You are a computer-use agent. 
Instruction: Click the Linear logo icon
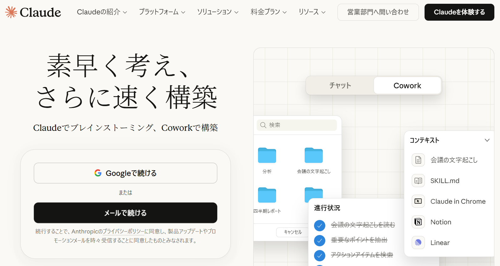[418, 243]
